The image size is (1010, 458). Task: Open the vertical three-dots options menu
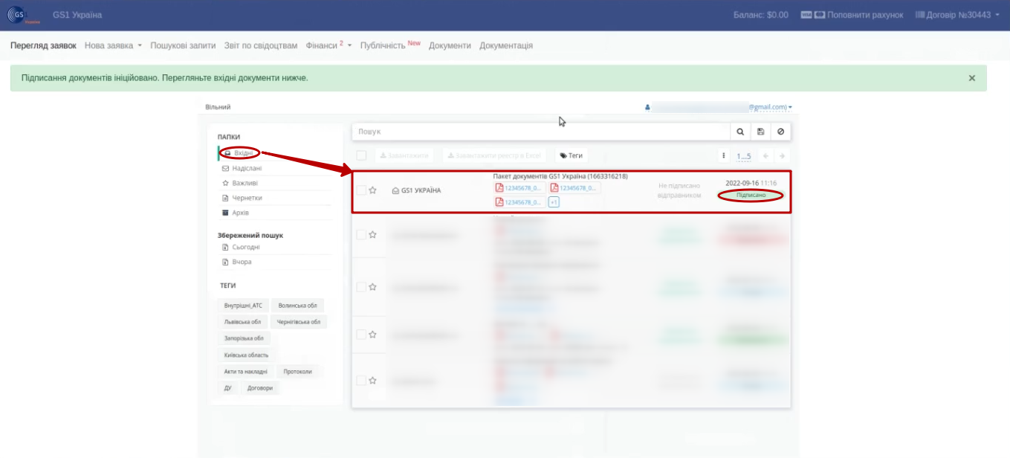(724, 156)
